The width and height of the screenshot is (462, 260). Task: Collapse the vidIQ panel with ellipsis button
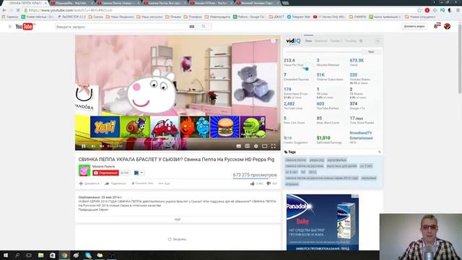tap(378, 41)
